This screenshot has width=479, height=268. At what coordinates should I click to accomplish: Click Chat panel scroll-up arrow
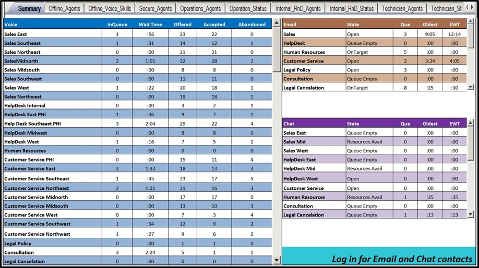pos(471,123)
